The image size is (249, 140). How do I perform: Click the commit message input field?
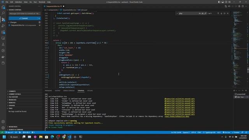pos(25,14)
